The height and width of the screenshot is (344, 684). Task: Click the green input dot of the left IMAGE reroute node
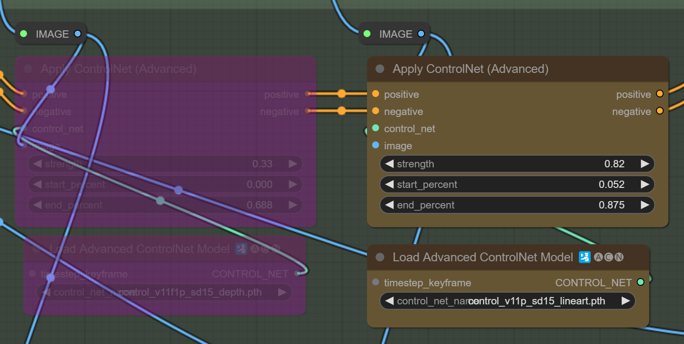point(23,34)
